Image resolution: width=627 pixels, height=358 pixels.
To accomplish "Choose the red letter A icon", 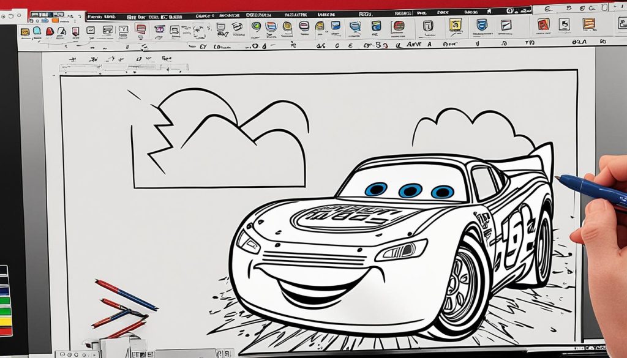I will 544,24.
